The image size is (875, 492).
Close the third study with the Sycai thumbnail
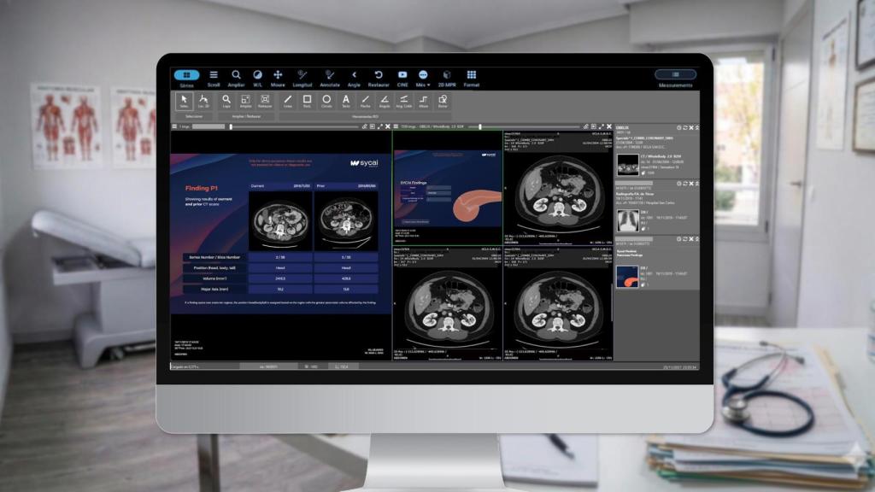(x=691, y=239)
